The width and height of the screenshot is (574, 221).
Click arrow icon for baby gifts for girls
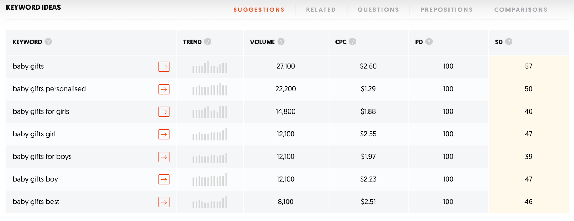[x=164, y=112]
